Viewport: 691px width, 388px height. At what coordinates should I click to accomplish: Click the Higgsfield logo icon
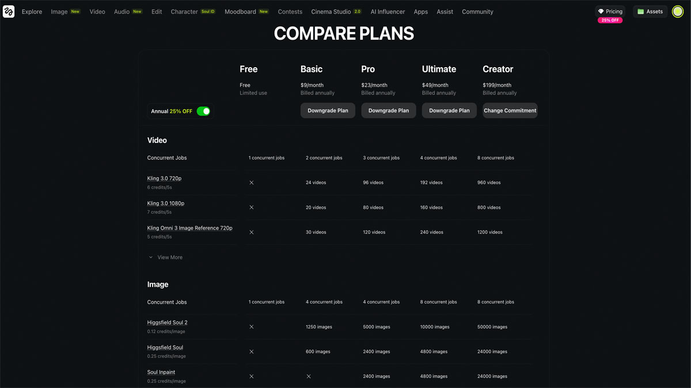pyautogui.click(x=9, y=11)
